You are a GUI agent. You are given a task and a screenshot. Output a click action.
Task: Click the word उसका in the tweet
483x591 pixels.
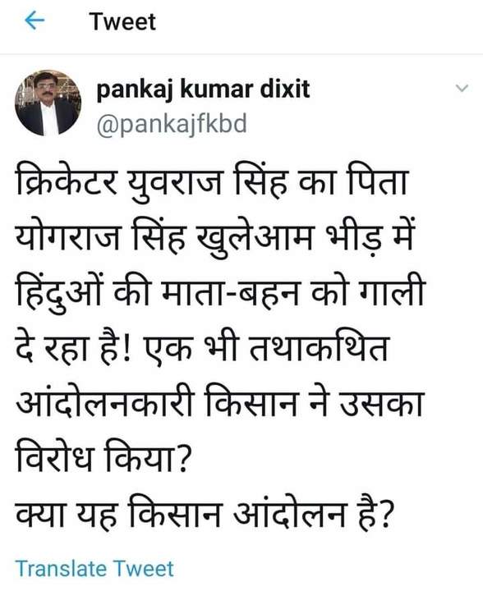pos(381,404)
